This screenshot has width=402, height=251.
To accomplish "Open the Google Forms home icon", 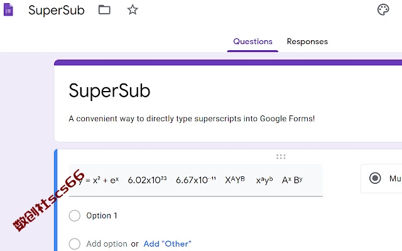I will click(8, 10).
